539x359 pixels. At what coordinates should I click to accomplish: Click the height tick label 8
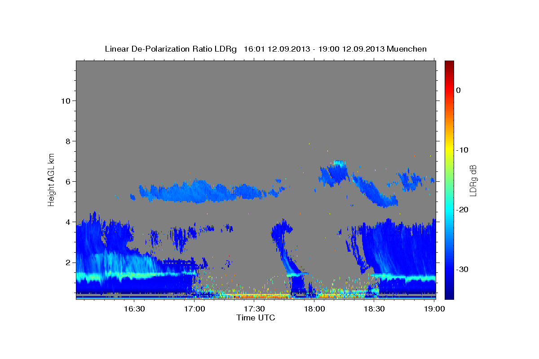(x=67, y=141)
